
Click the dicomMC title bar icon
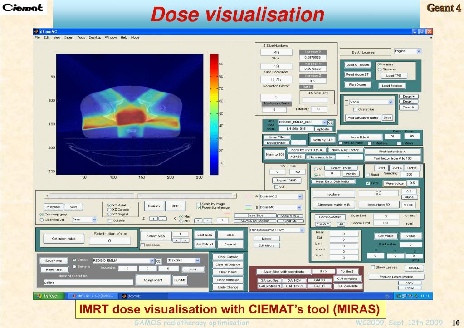pos(36,31)
